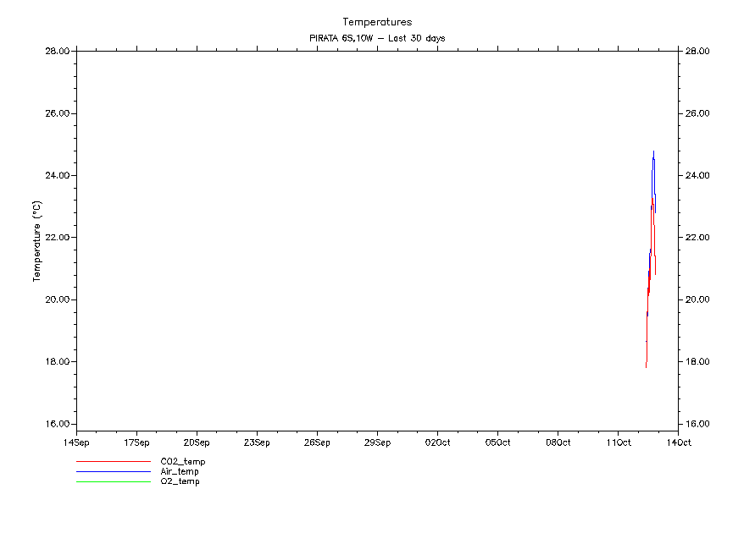Select the 02Oct x-axis tick label
755x533 pixels.
[x=437, y=442]
